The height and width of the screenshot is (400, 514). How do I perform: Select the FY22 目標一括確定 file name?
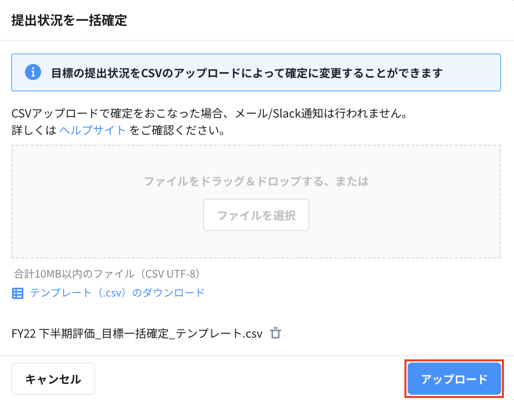[137, 333]
